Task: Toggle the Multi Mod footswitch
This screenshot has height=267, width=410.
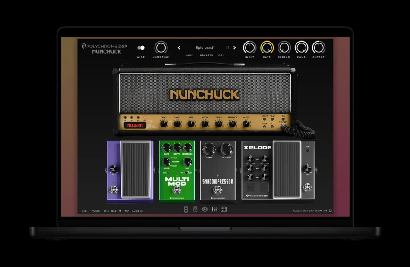Action: tap(177, 189)
